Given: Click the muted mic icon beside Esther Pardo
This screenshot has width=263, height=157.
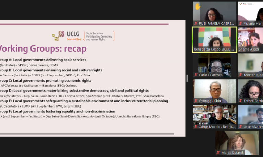Looking at the screenshot, I should tap(240, 101).
